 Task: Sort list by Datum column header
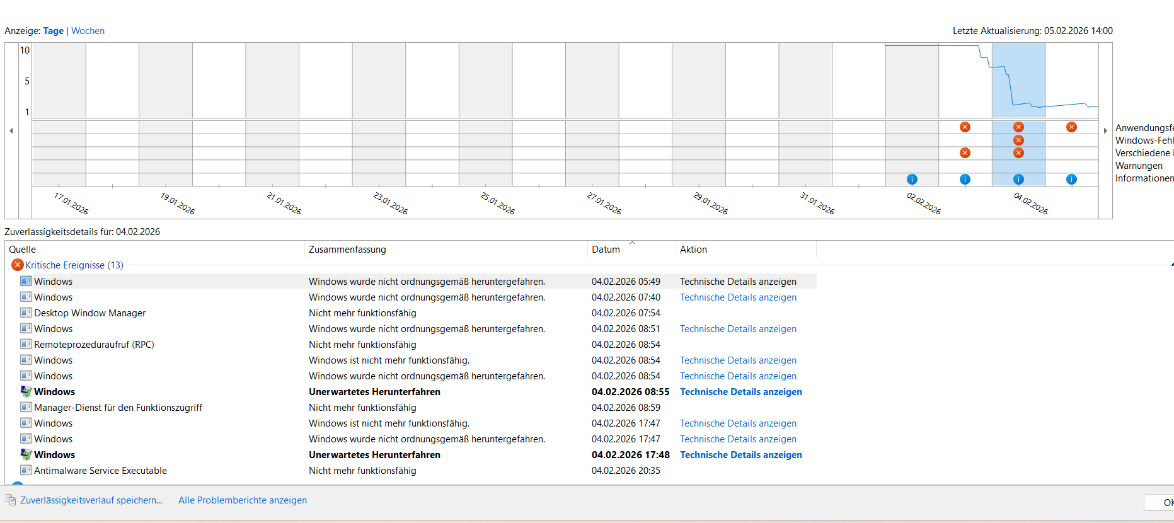point(631,250)
